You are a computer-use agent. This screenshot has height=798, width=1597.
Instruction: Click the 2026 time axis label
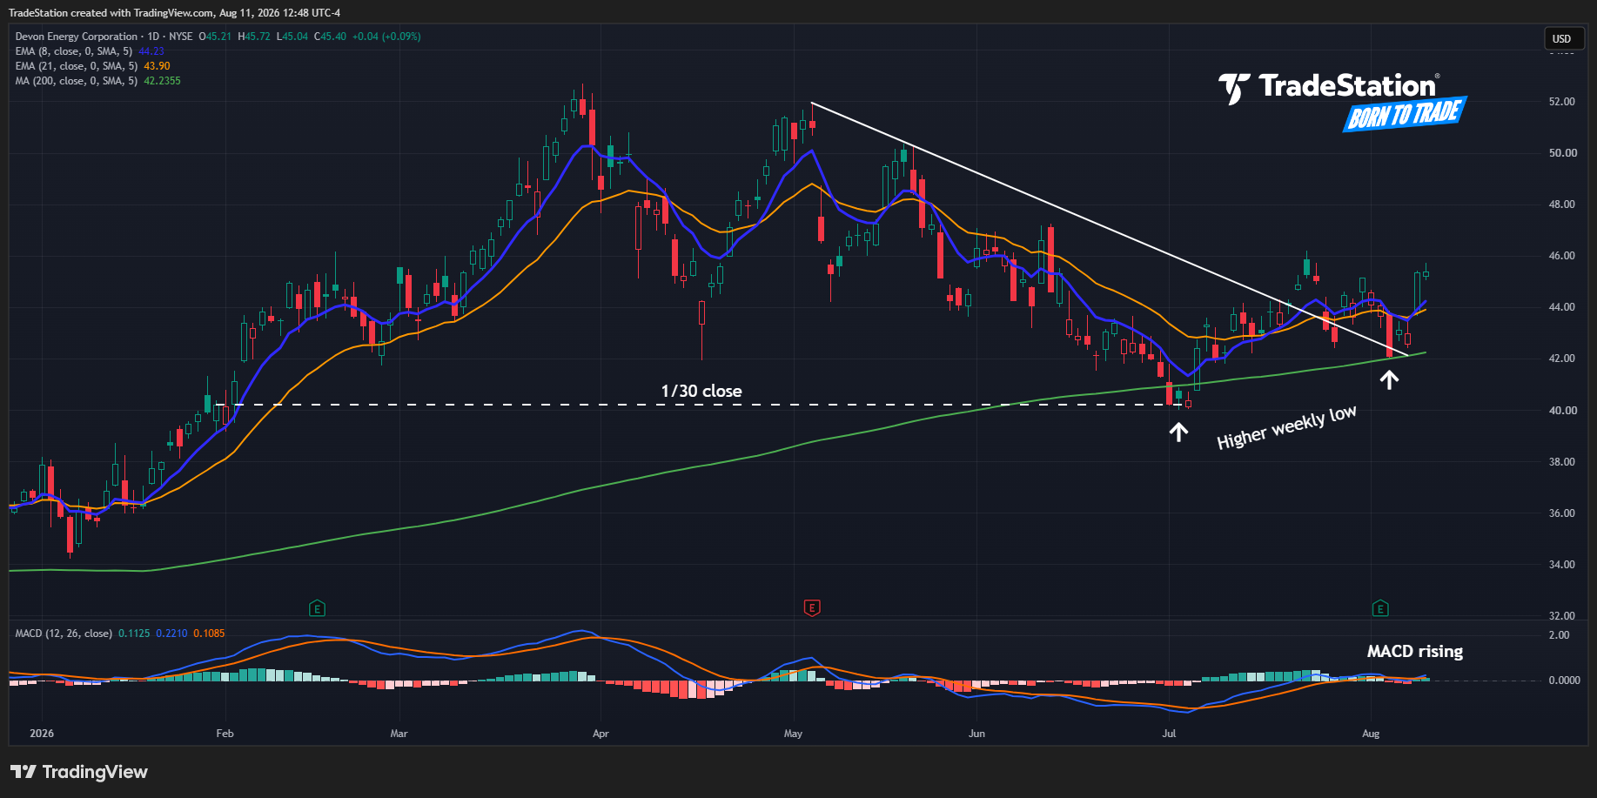tap(42, 734)
